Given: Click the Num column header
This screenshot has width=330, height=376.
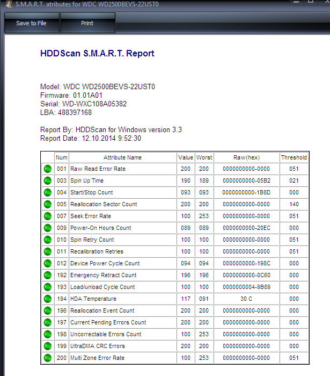Looking at the screenshot, I should point(62,157).
